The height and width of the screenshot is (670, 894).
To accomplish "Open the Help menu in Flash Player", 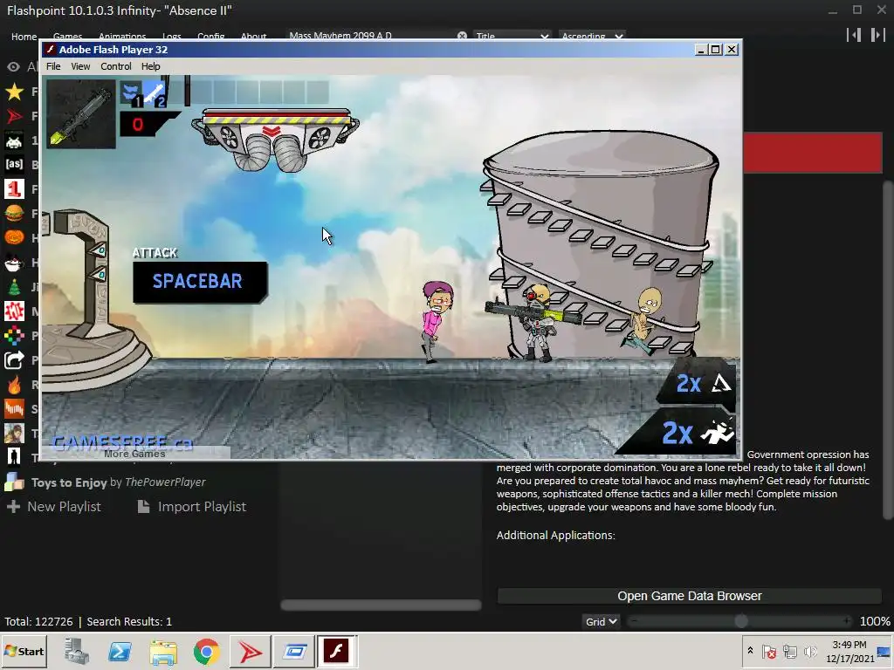I will (x=150, y=66).
